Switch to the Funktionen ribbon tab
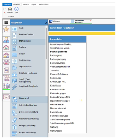 click(17, 4)
